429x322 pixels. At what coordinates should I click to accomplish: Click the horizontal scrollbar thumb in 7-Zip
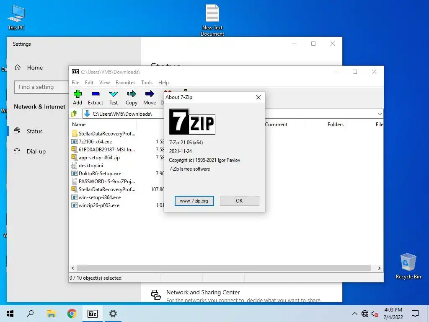pyautogui.click(x=224, y=268)
